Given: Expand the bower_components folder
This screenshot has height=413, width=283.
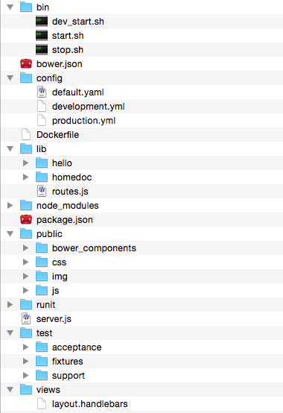Looking at the screenshot, I should 25,248.
